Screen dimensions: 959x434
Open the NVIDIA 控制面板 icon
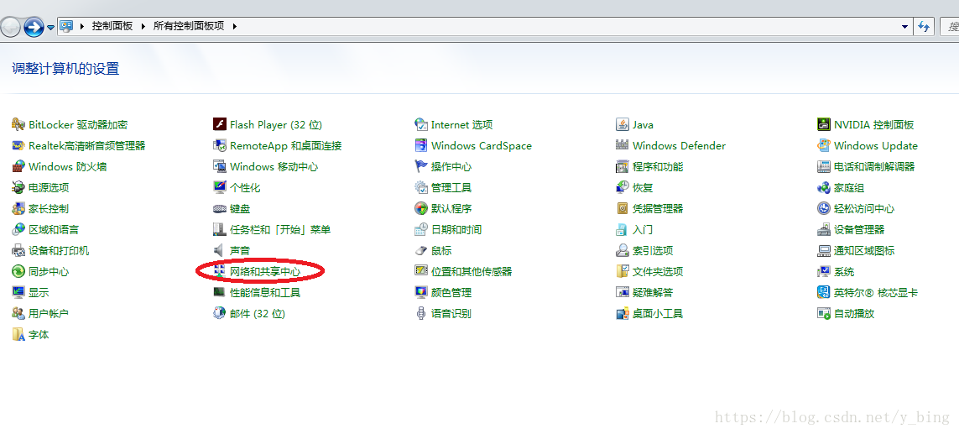pos(824,125)
